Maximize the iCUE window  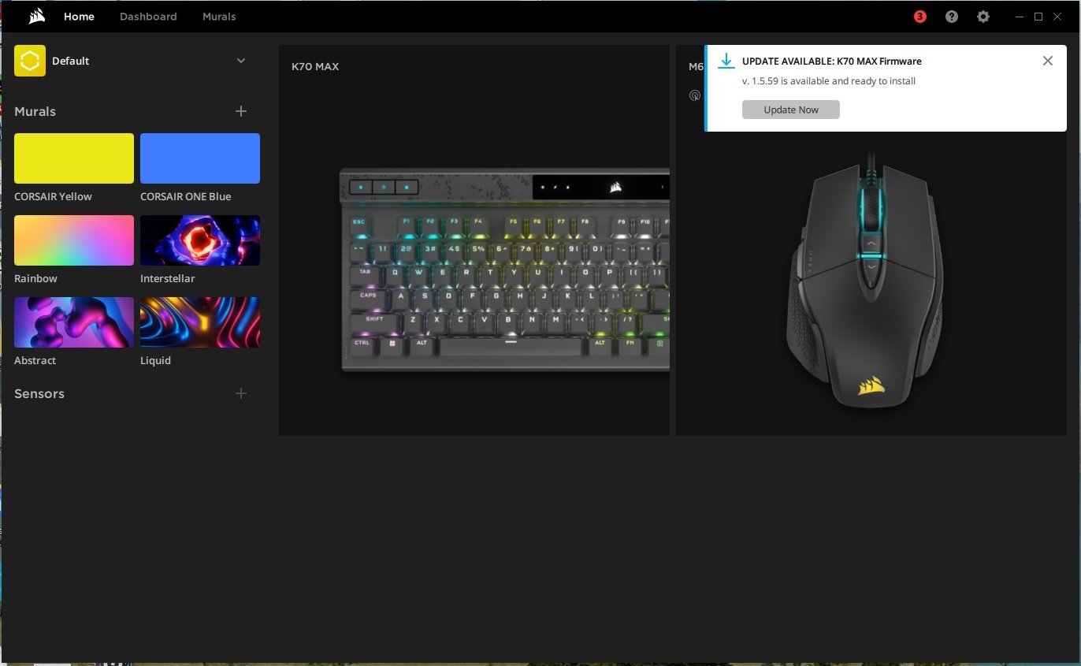[1038, 17]
